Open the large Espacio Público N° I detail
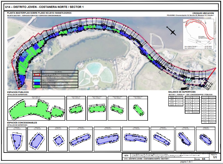Viewport: 223px width, 164px height. pos(36,108)
